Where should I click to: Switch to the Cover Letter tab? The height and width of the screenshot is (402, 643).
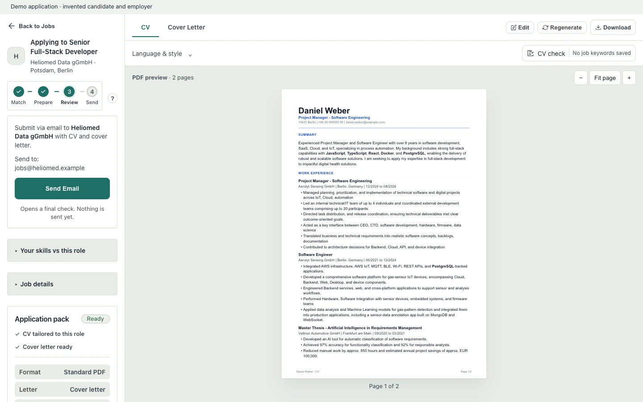click(187, 27)
